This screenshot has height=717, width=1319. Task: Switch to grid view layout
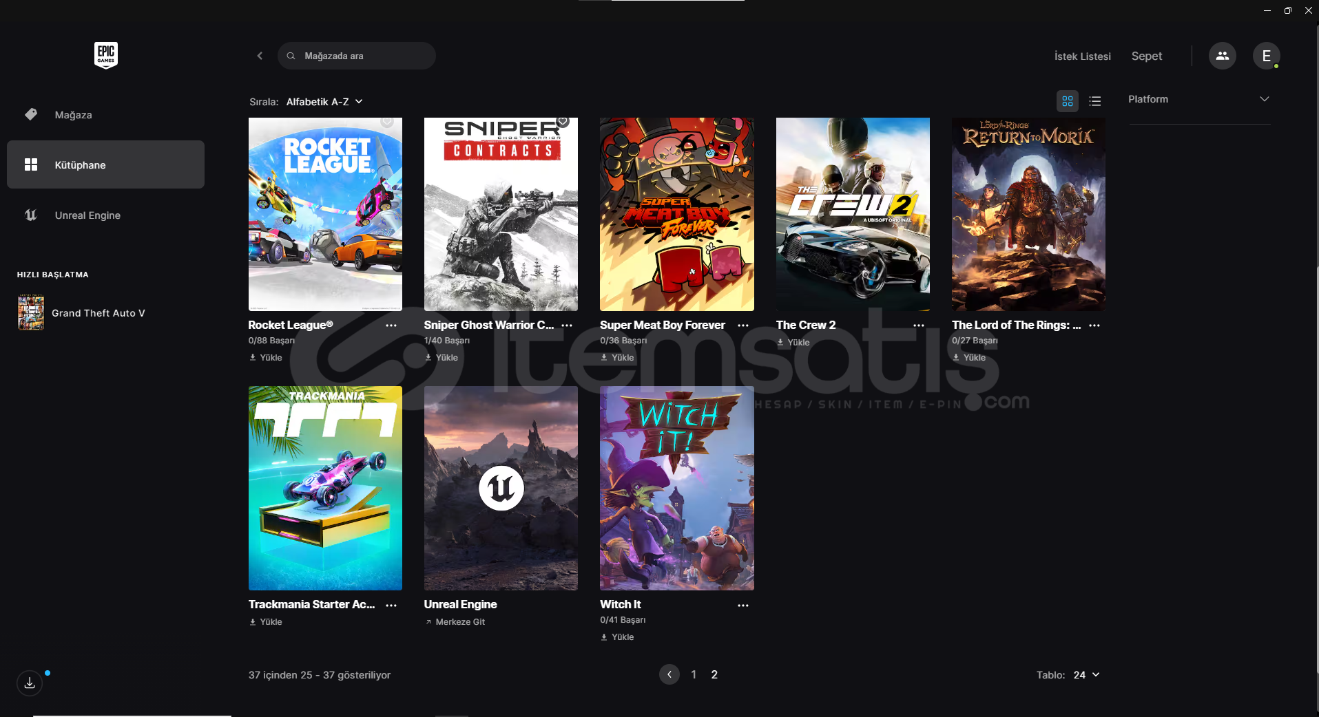point(1067,101)
